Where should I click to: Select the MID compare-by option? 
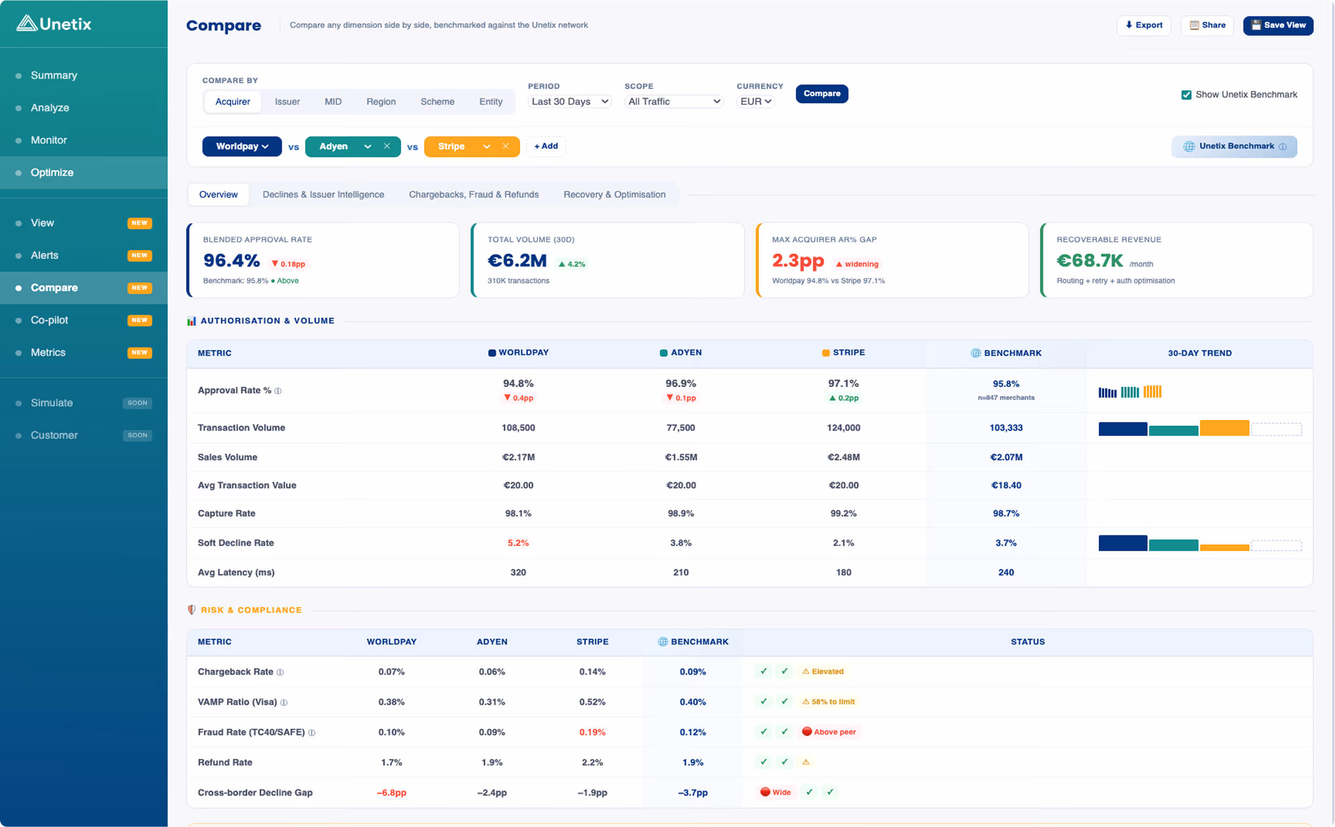tap(333, 102)
